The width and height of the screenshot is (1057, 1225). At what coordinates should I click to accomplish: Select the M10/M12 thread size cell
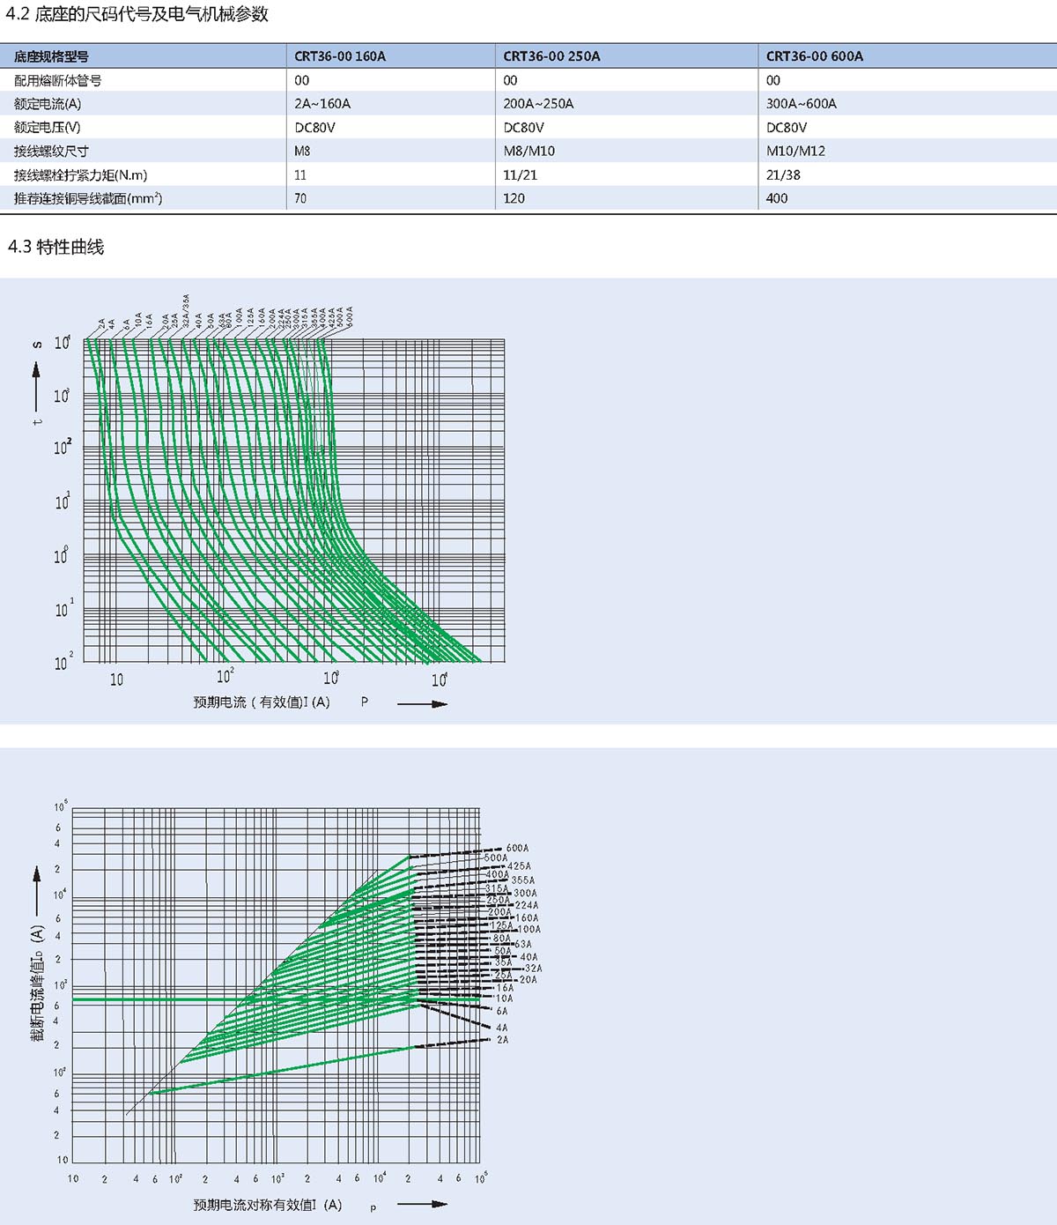[x=795, y=152]
